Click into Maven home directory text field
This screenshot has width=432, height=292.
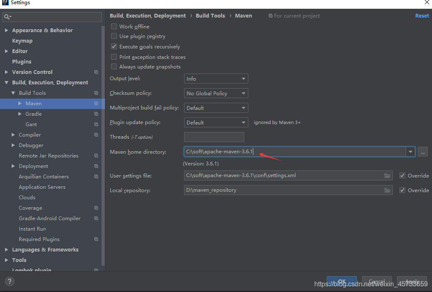pos(295,152)
